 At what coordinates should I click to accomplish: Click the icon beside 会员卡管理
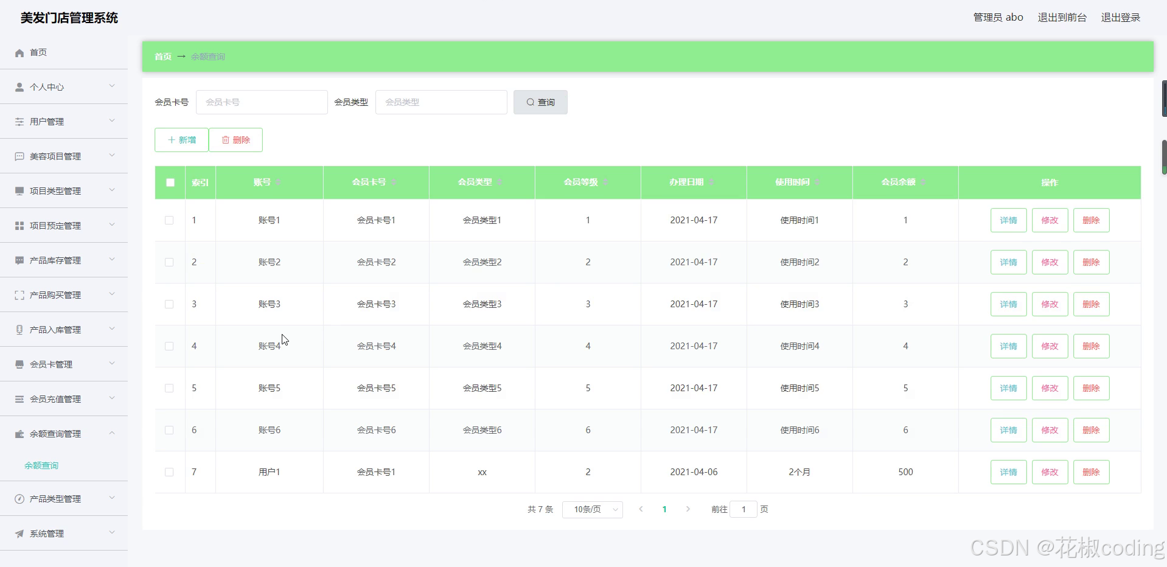(x=19, y=364)
